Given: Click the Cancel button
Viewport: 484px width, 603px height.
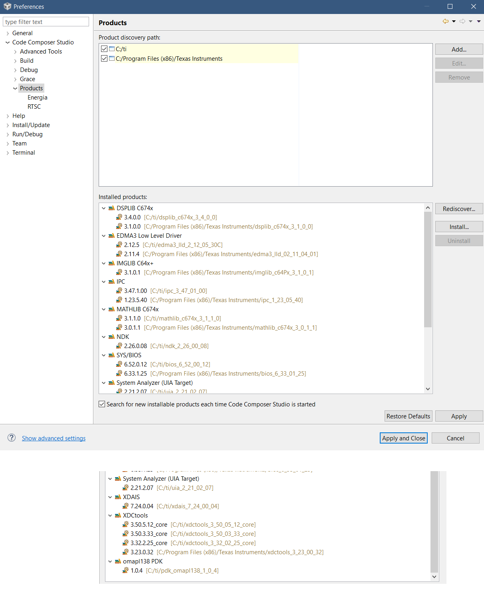Looking at the screenshot, I should click(x=455, y=438).
